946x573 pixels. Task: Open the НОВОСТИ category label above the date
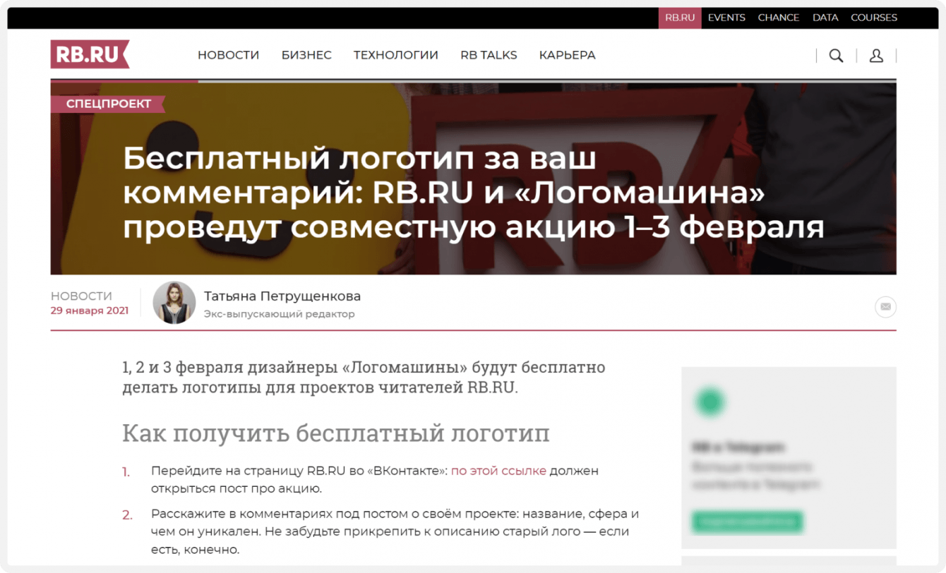(81, 296)
